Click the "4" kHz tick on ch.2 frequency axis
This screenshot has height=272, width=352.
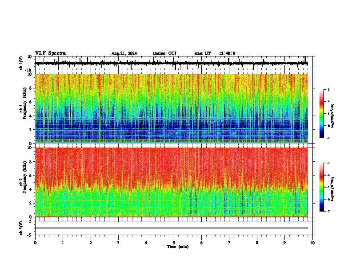[31, 189]
